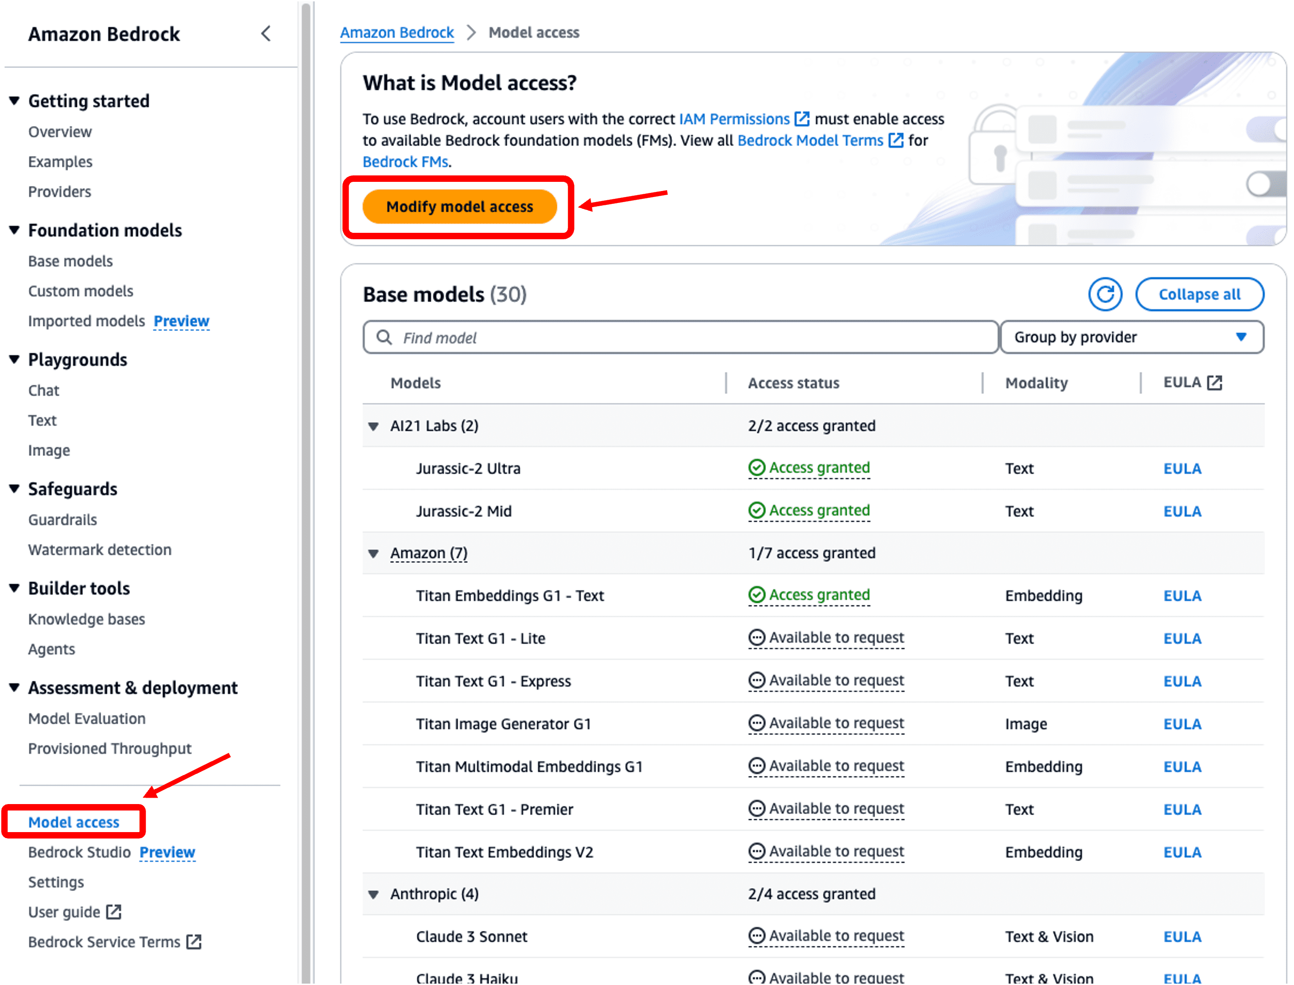Collapse the AI21 Labs model group
The image size is (1294, 985).
click(373, 426)
